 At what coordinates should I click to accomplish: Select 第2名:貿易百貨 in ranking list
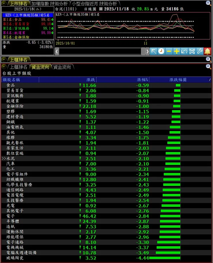(x=28, y=24)
